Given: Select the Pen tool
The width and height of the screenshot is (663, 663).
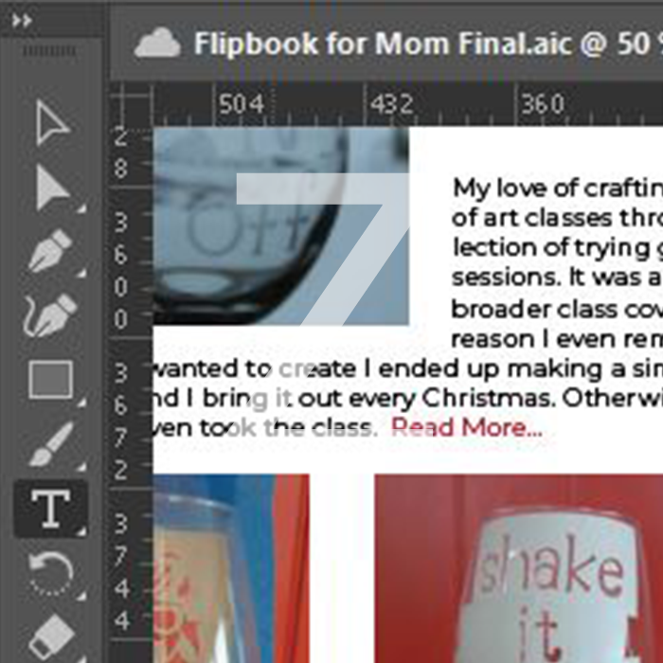Looking at the screenshot, I should point(51,251).
